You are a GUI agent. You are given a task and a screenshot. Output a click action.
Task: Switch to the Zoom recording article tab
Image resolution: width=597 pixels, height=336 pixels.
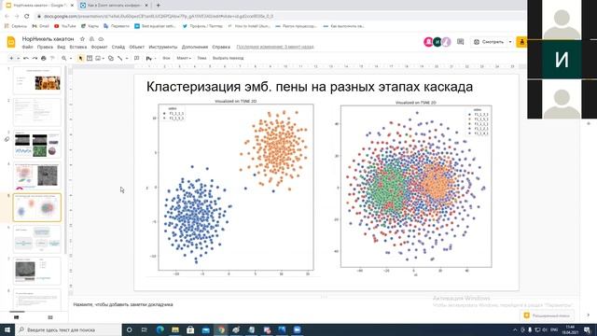tap(114, 6)
